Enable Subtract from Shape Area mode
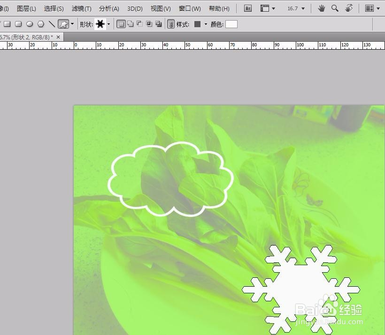 pos(140,24)
